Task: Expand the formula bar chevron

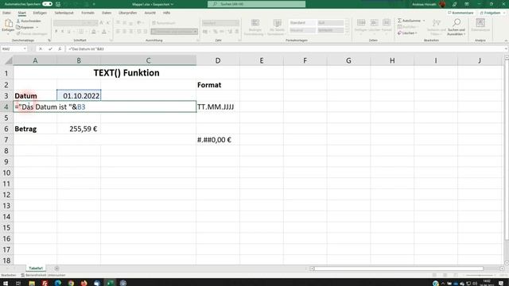Action: coord(506,49)
